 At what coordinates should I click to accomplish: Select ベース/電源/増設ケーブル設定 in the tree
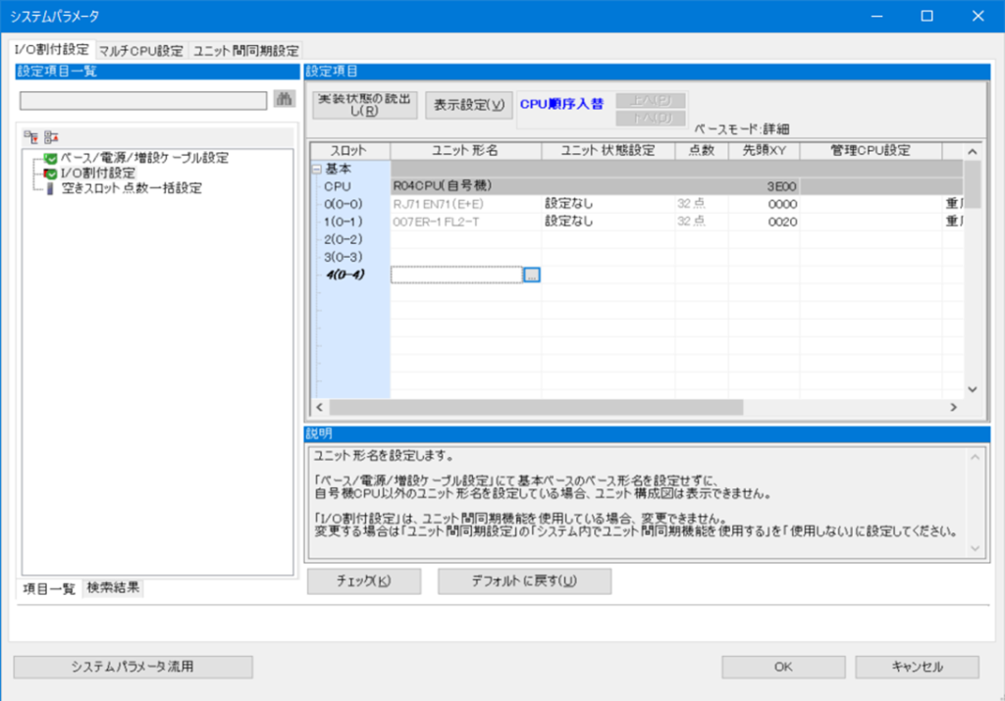(x=144, y=158)
